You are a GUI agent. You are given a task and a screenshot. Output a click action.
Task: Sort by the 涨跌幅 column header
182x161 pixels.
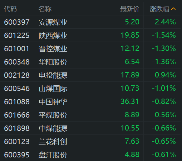click(x=159, y=9)
